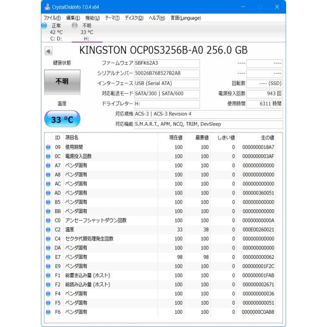Click the status orb of row E7
Viewport: 327px width, 327px height.
[x=48, y=257]
